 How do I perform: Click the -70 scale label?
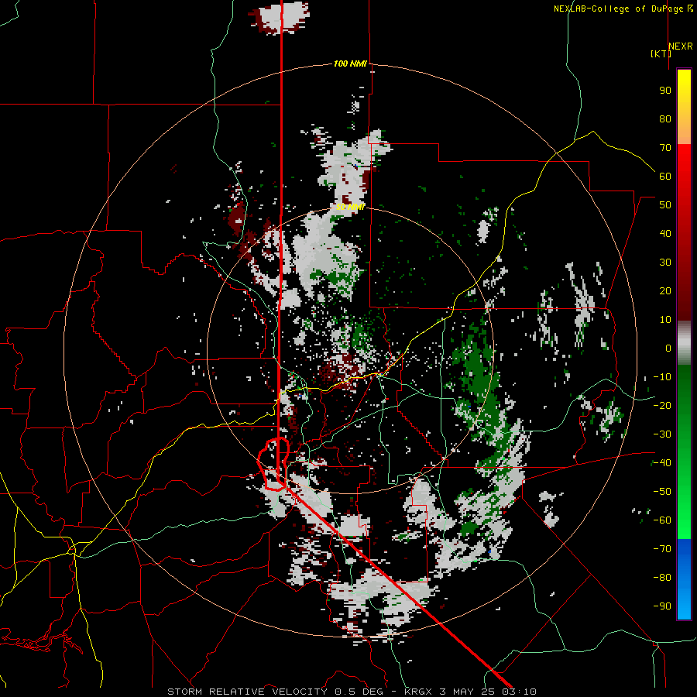click(662, 549)
